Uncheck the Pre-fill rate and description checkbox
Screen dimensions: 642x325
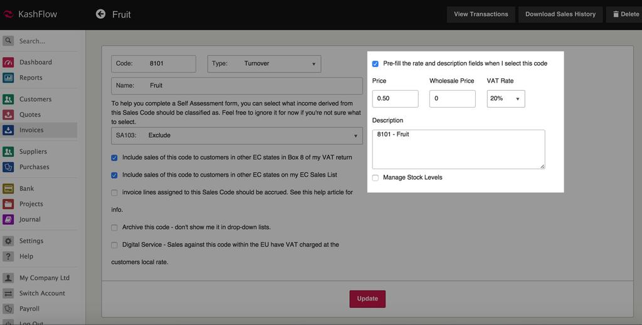point(376,64)
